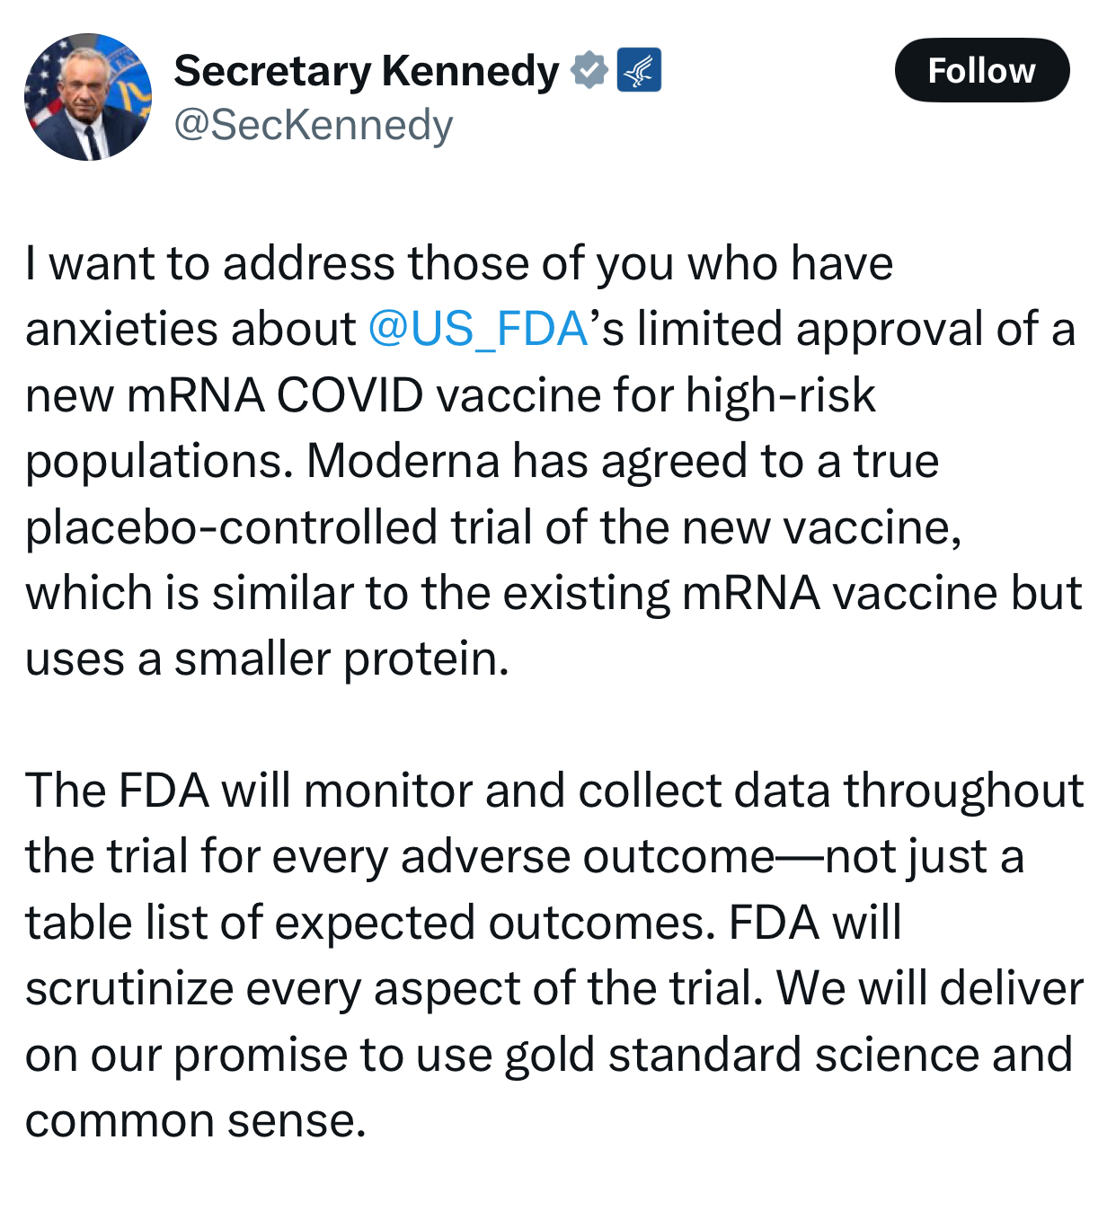Click the @SecKennedy handle

tap(314, 125)
